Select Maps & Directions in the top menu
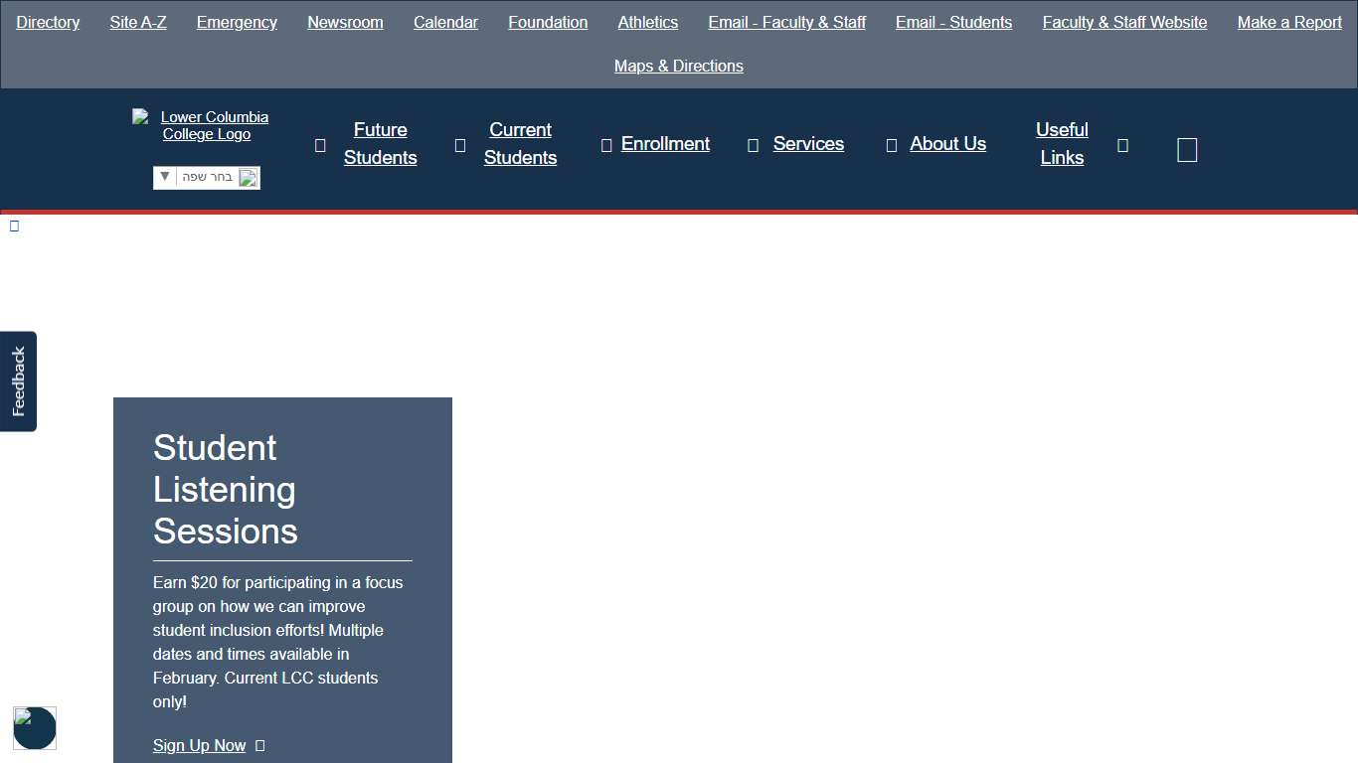1358x763 pixels. [x=678, y=66]
